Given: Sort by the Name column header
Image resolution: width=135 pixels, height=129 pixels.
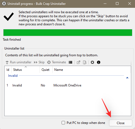Looking at the screenshot, I should (92, 70).
